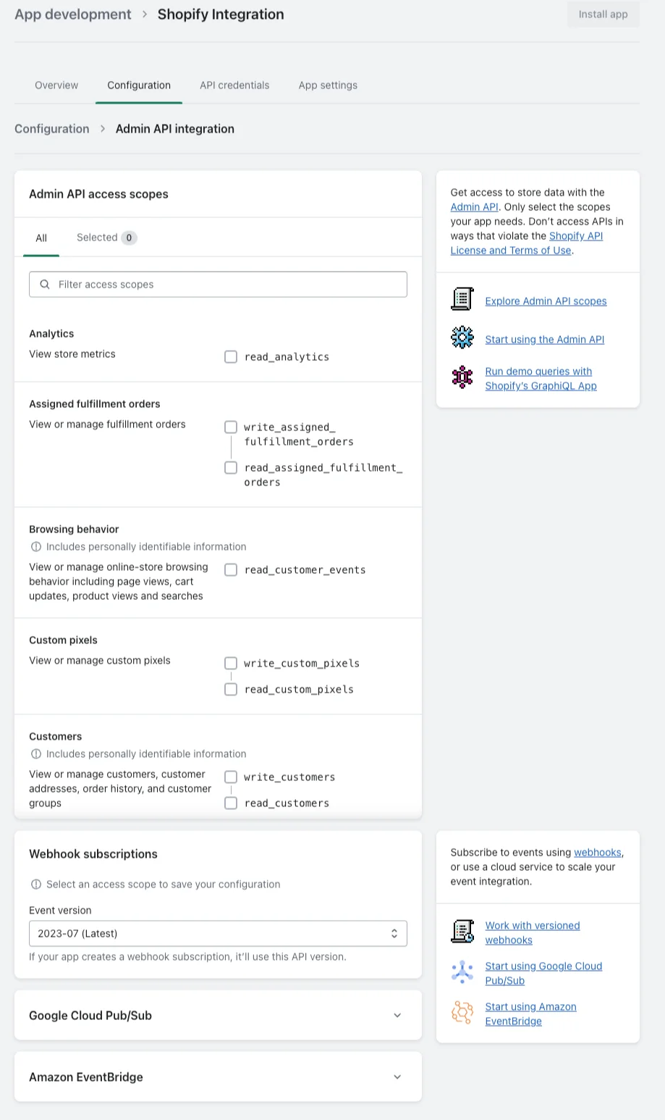Click the Install app button

coord(603,14)
